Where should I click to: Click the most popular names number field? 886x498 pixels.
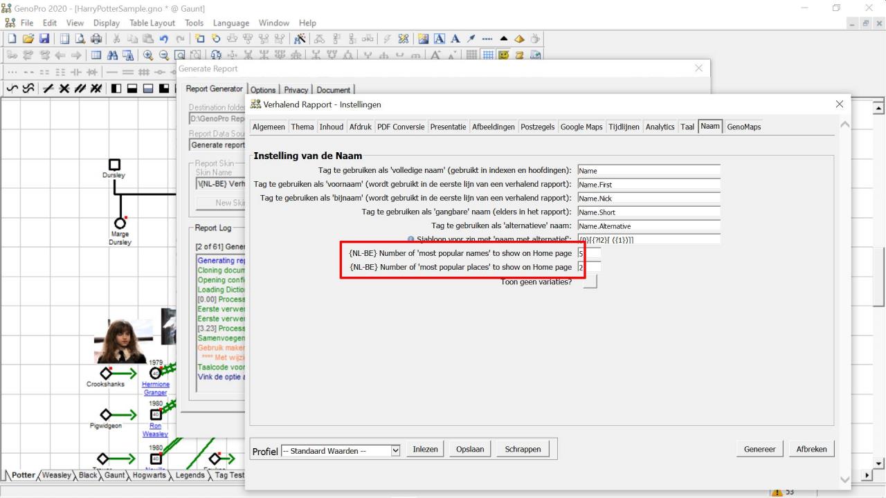click(589, 254)
